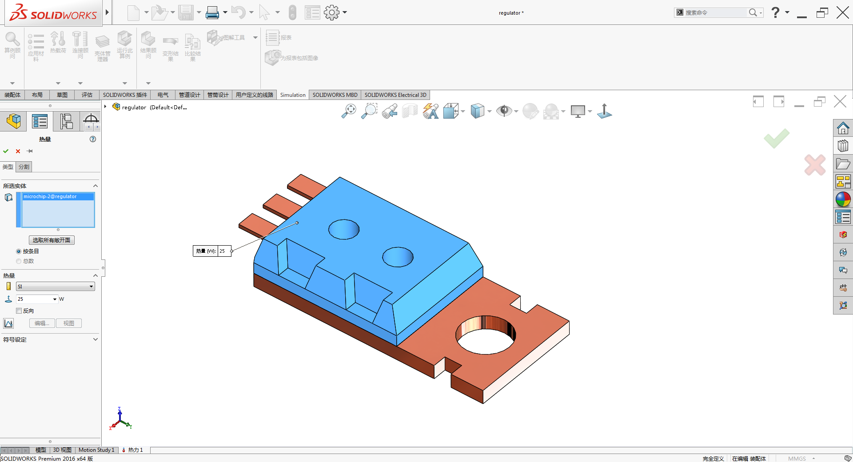Click the callout heat value box 25
The height and width of the screenshot is (462, 853).
[224, 251]
